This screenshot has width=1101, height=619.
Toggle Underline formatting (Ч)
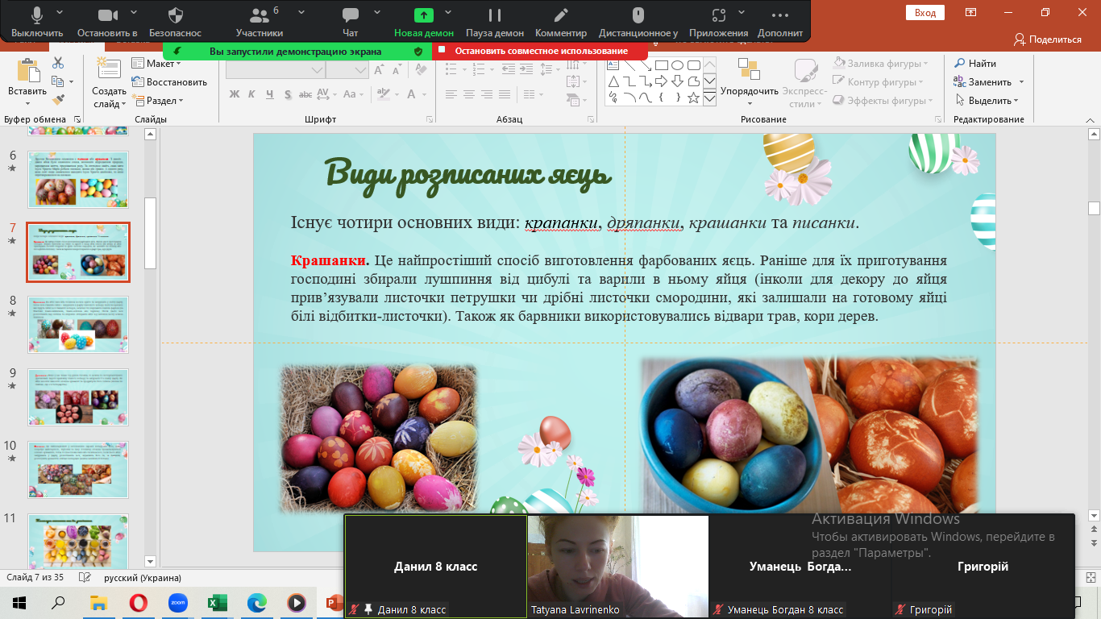271,94
